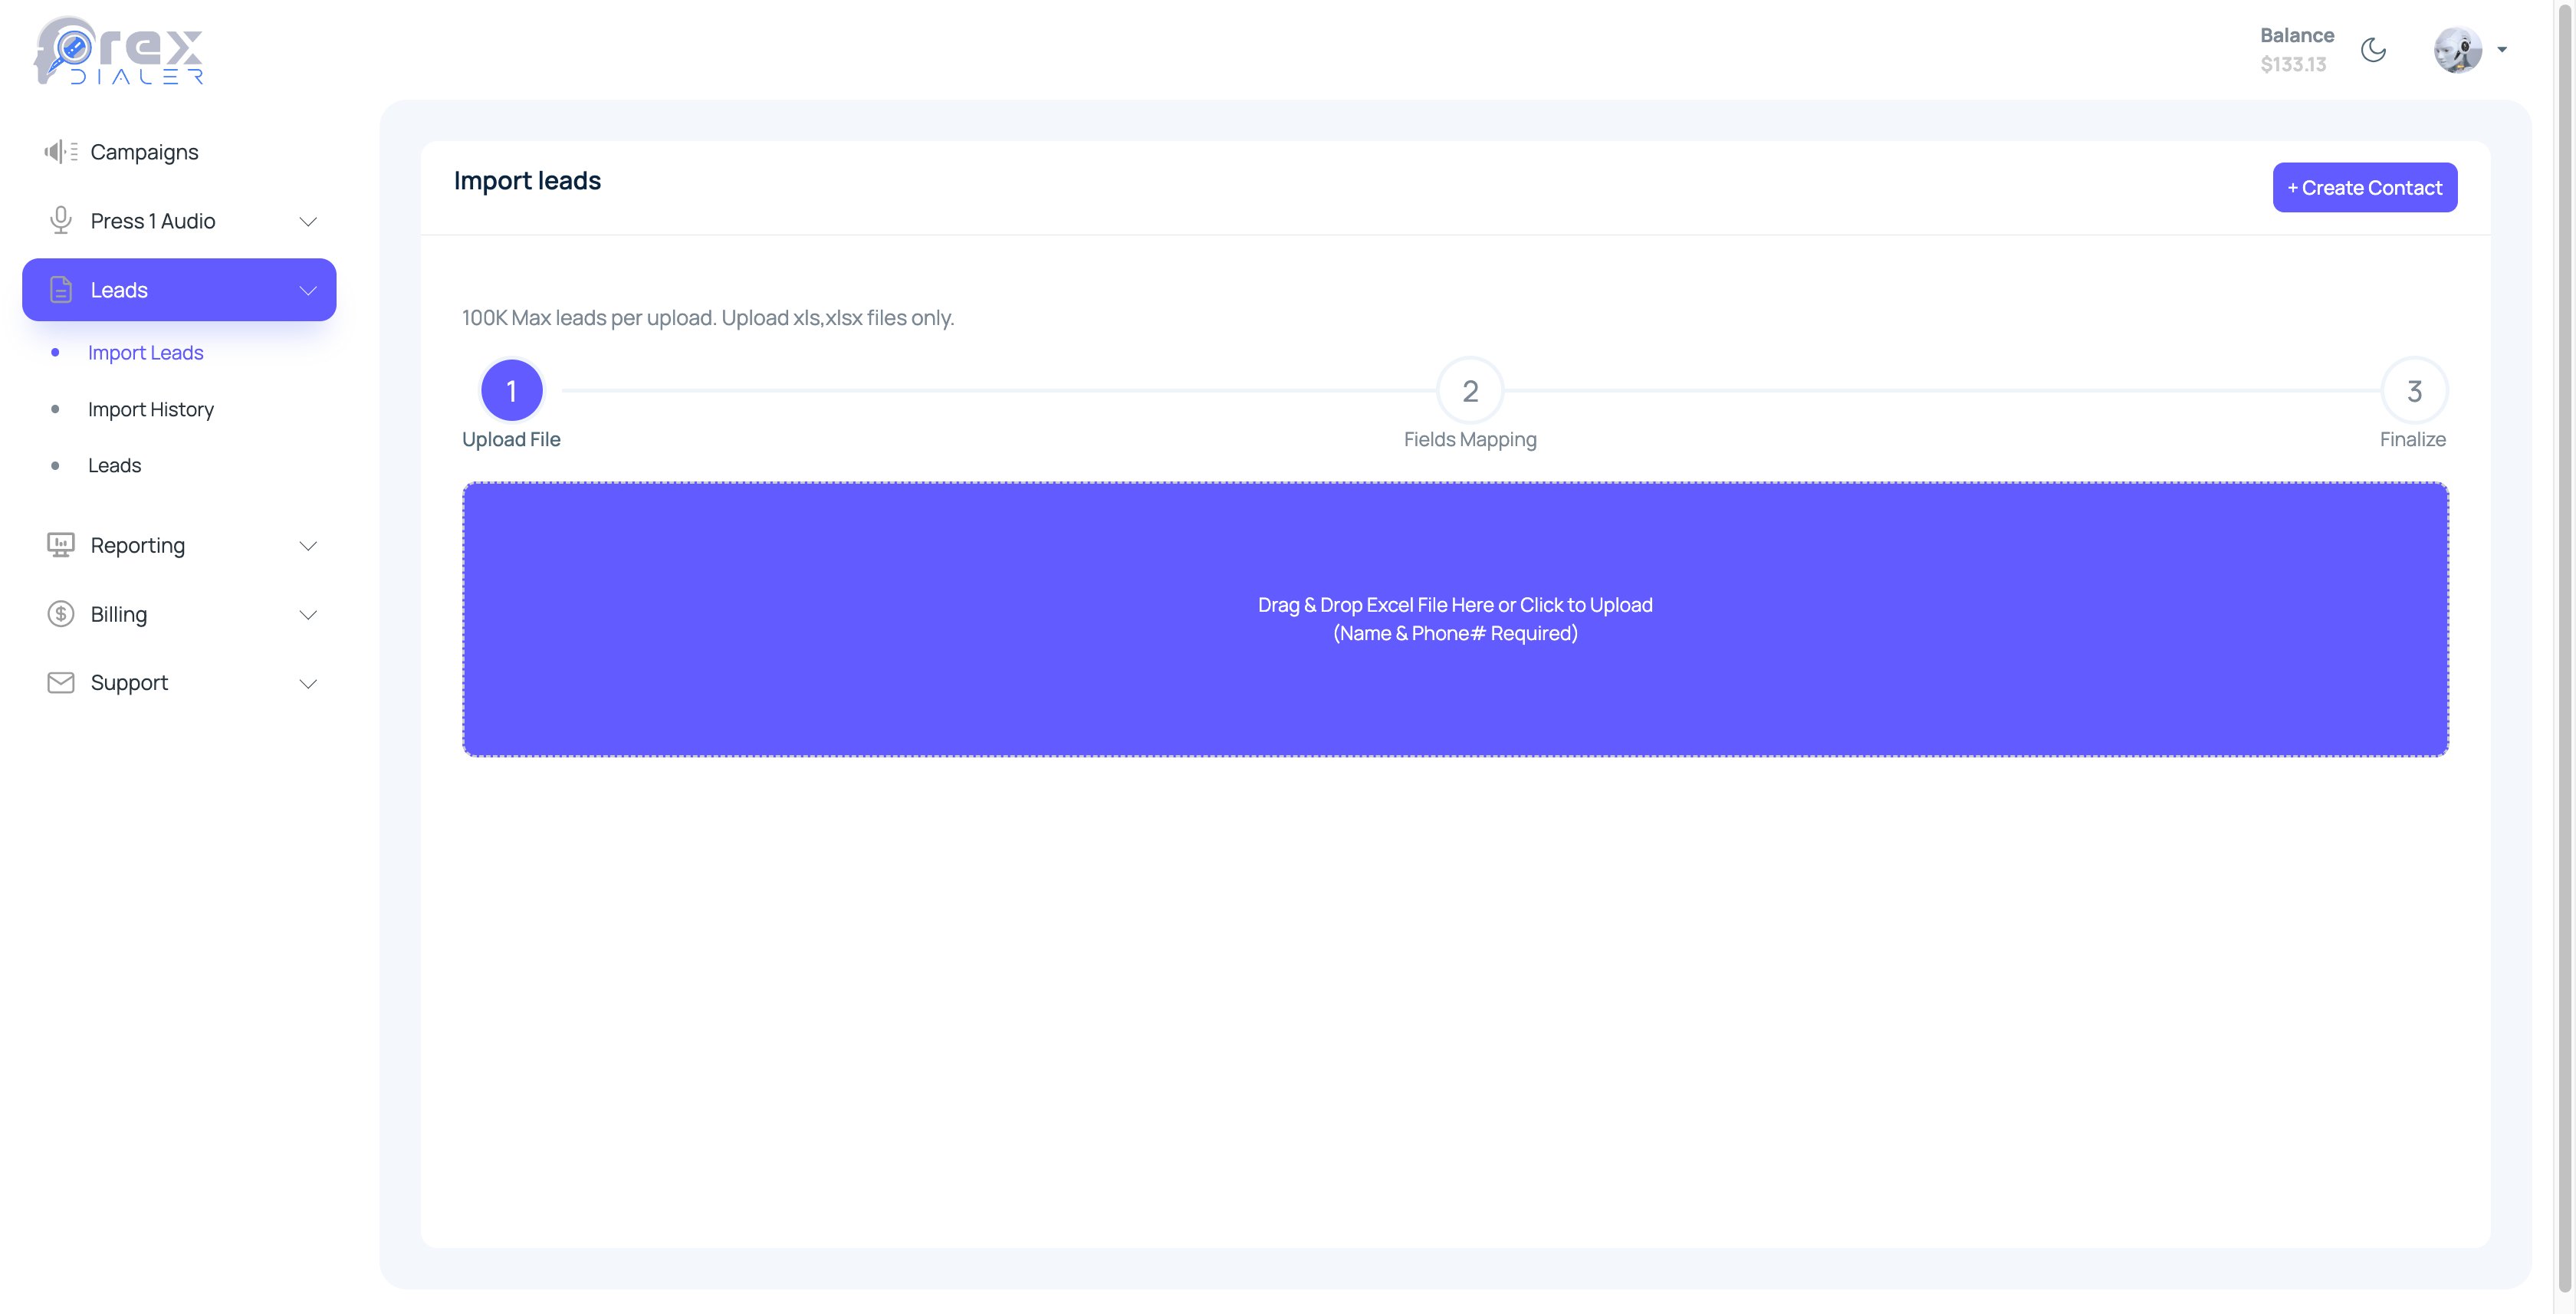This screenshot has height=1314, width=2576.
Task: Expand the Reporting menu chevron
Action: tap(308, 546)
